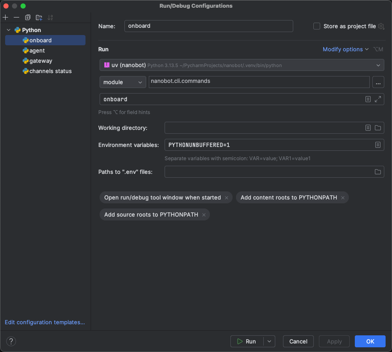Collapse the Python configurations tree node
Viewport: 392px width, 352px height.
pyautogui.click(x=9, y=30)
